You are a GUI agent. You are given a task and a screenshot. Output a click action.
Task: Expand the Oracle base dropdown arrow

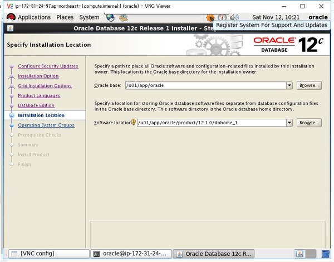pos(289,85)
